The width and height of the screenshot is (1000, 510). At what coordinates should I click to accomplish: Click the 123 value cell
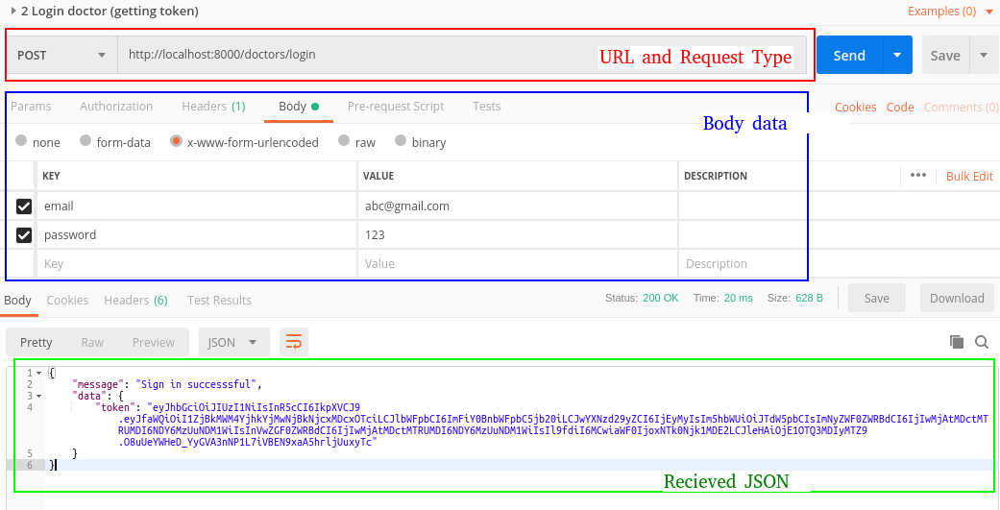[x=517, y=235]
